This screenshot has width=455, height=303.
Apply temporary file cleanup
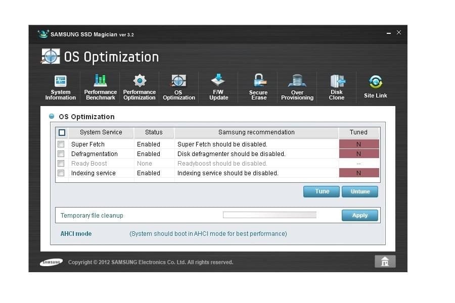pyautogui.click(x=360, y=215)
